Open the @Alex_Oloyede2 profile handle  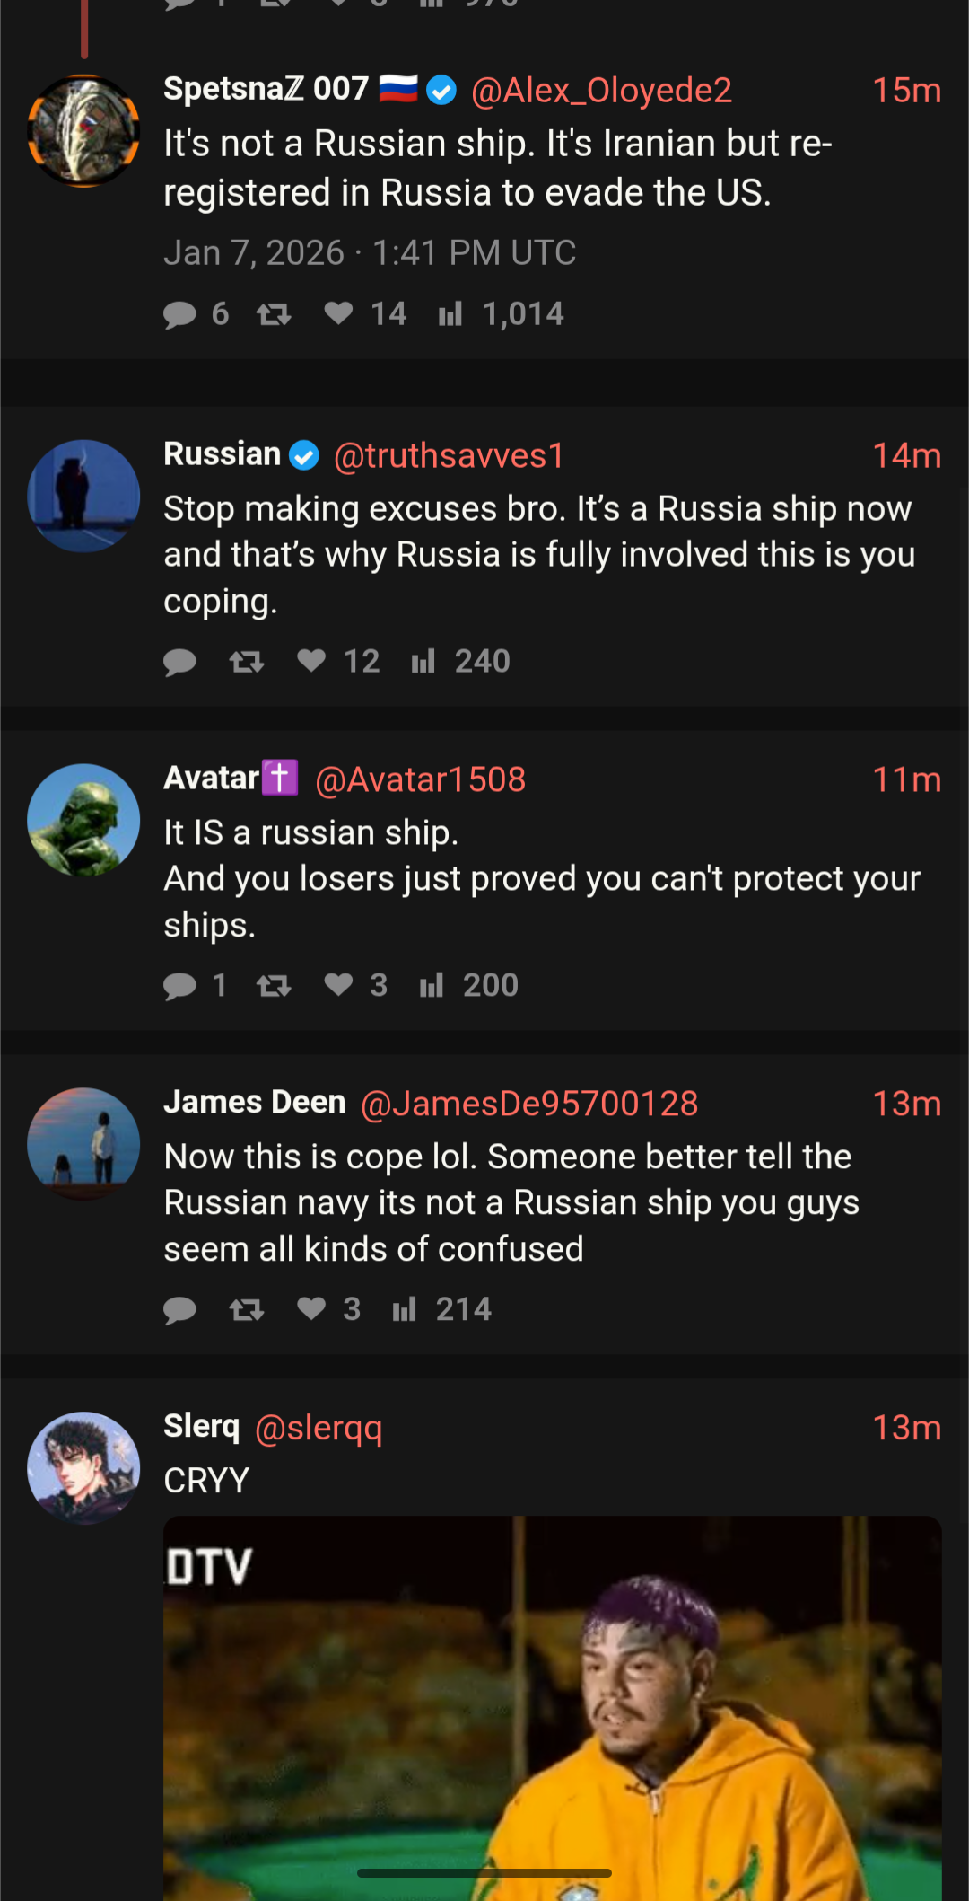(601, 90)
